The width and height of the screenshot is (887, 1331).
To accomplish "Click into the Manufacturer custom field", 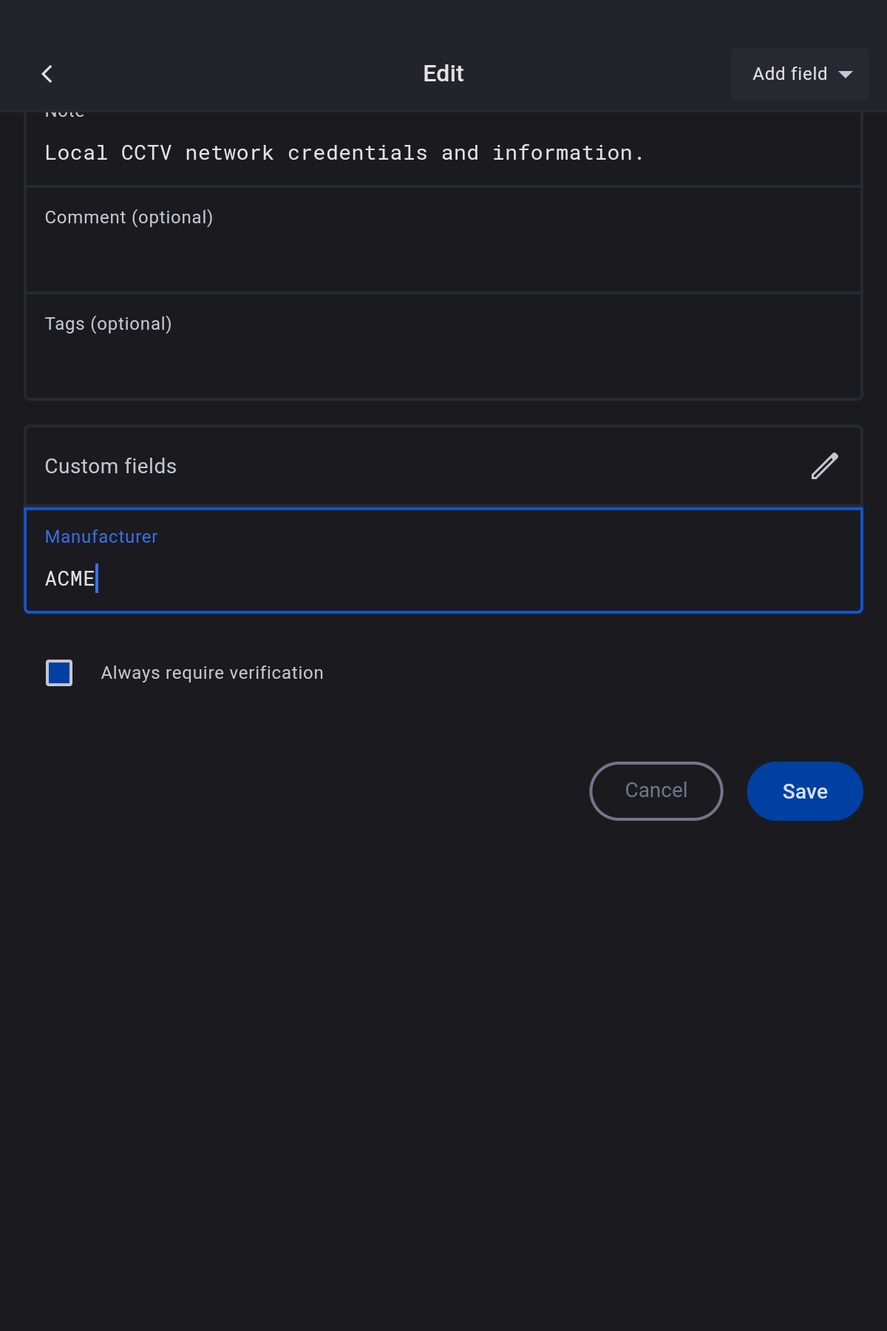I will pyautogui.click(x=443, y=578).
